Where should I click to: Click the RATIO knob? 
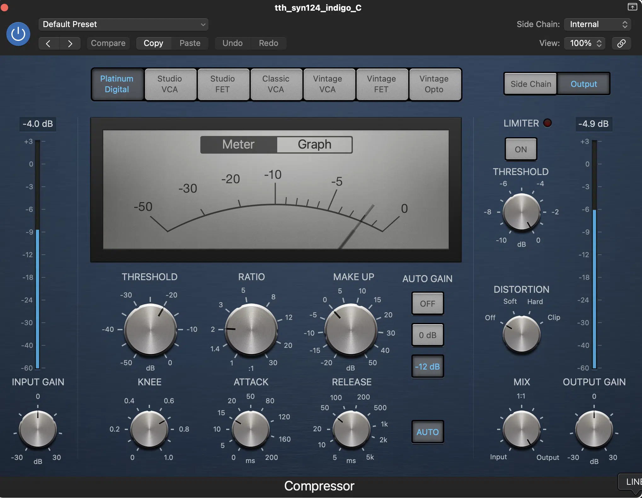[251, 330]
